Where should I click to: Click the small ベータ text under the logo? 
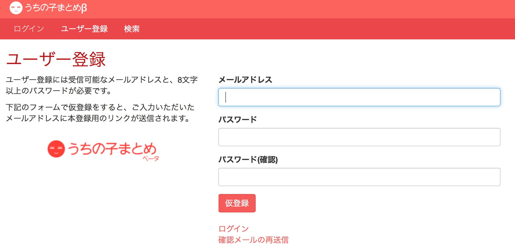click(x=151, y=159)
